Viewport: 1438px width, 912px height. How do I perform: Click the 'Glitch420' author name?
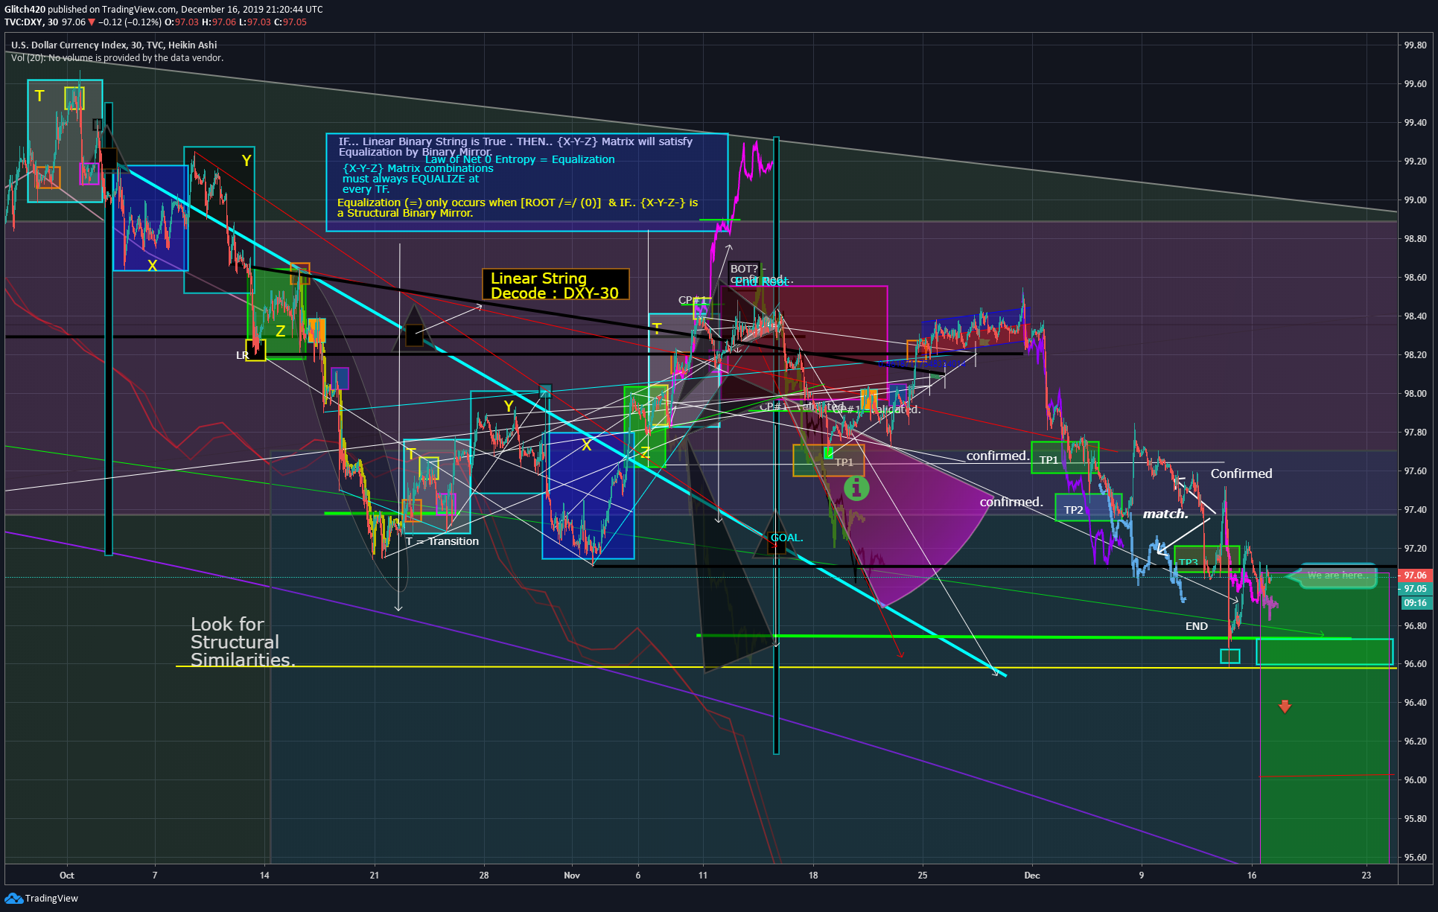[x=25, y=10]
